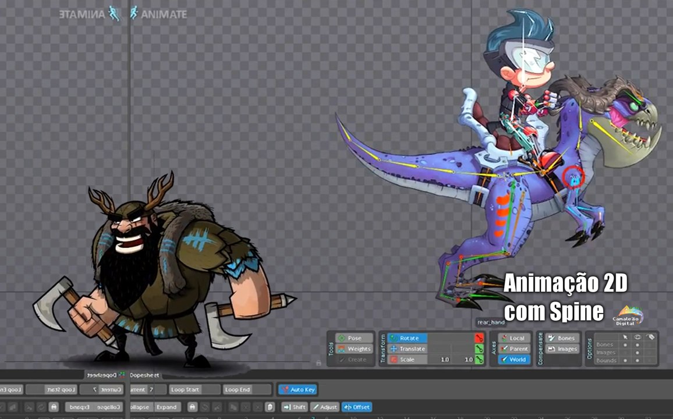Image resolution: width=673 pixels, height=419 pixels.
Task: Toggle Bounds selectable dot in Options
Action: pyautogui.click(x=625, y=360)
